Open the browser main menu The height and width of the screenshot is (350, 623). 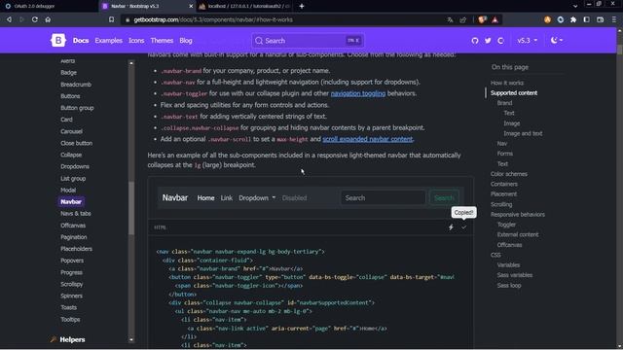coord(614,19)
